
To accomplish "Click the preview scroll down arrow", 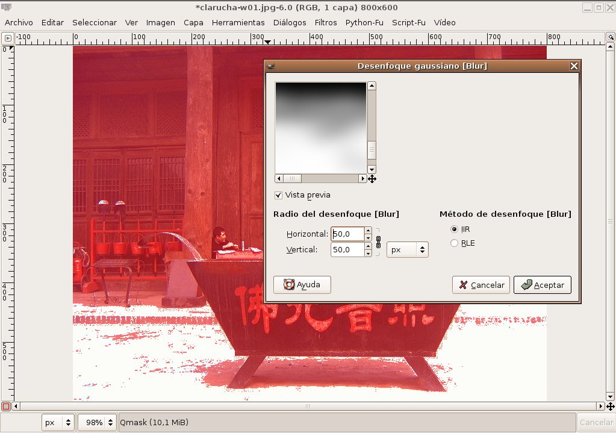I will click(372, 170).
